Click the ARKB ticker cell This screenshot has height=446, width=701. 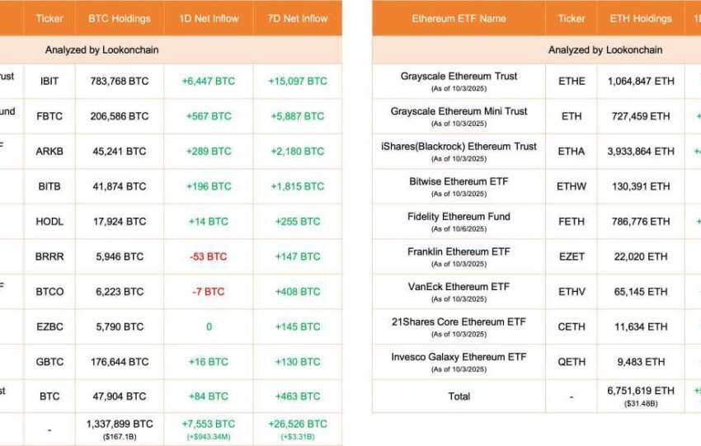[49, 152]
